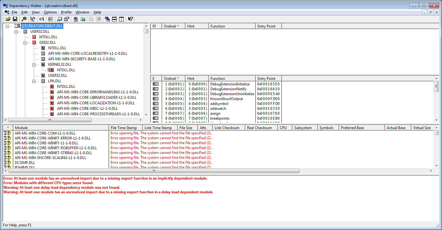Image resolution: width=442 pixels, height=230 pixels.
Task: Click C export icon for KnownStructOutput
Action: tap(156, 99)
